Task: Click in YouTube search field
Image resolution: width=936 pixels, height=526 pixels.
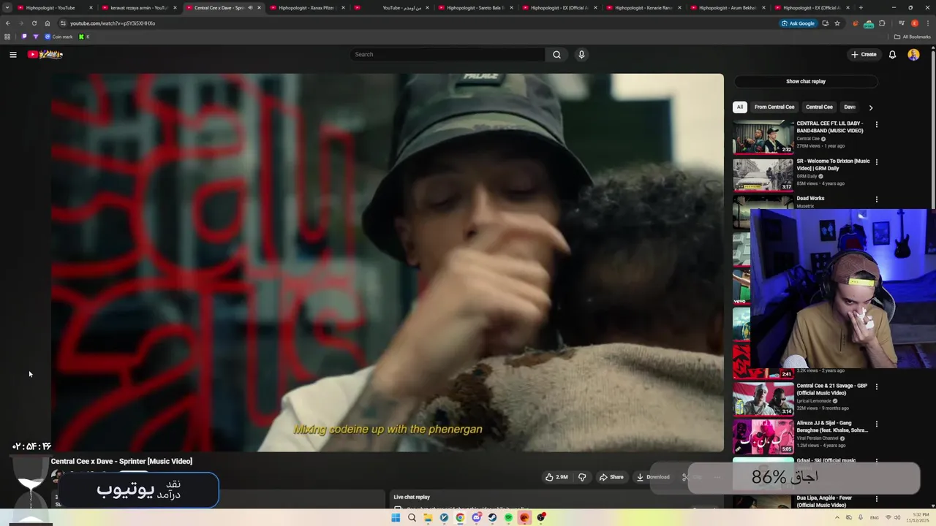Action: 448,54
